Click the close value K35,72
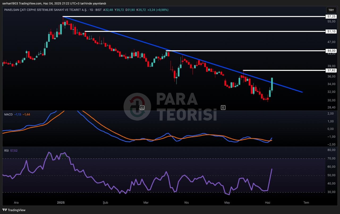Viewport: 340px width, 214px height. [x=141, y=10]
